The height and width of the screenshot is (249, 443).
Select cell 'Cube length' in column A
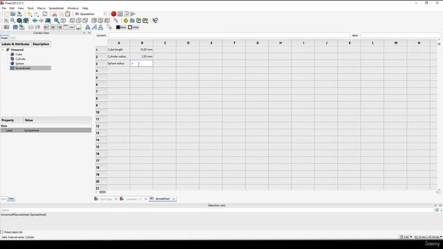(x=118, y=49)
